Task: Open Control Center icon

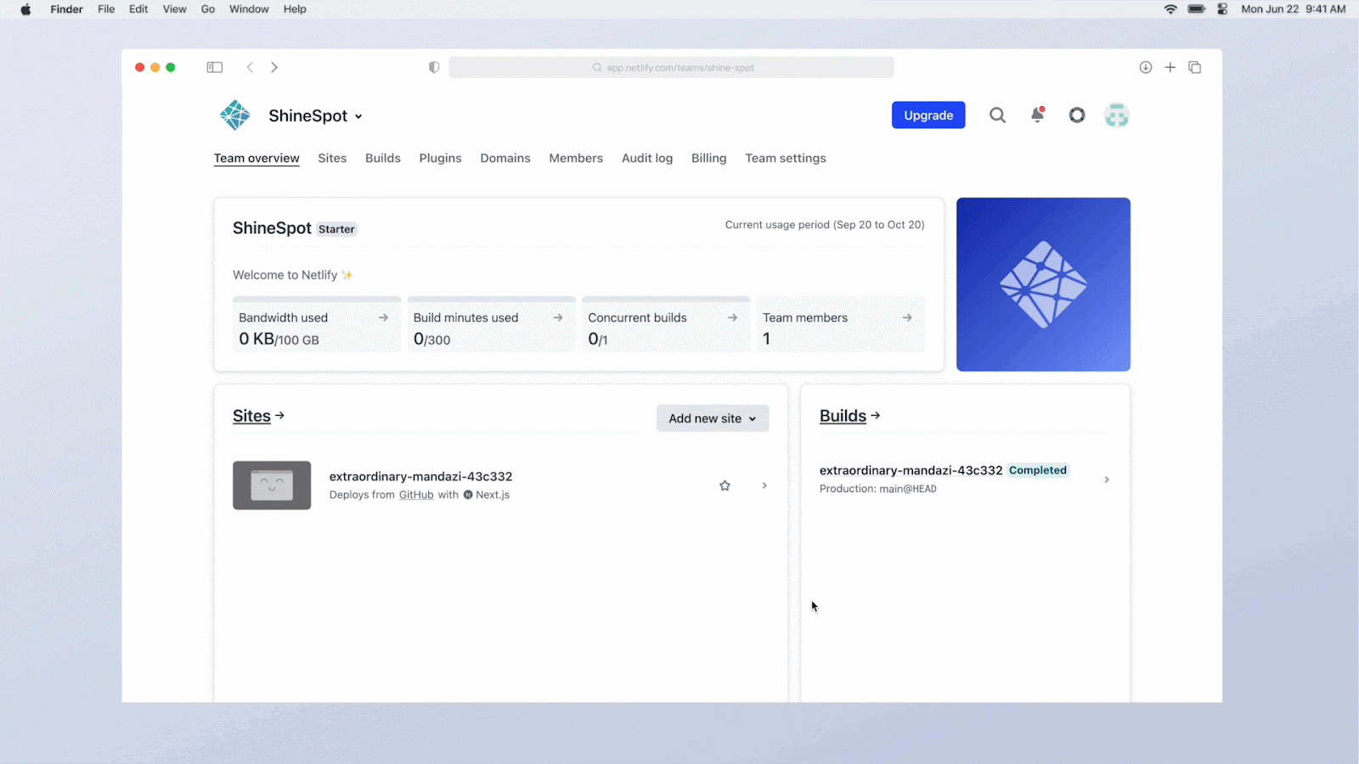Action: point(1223,9)
